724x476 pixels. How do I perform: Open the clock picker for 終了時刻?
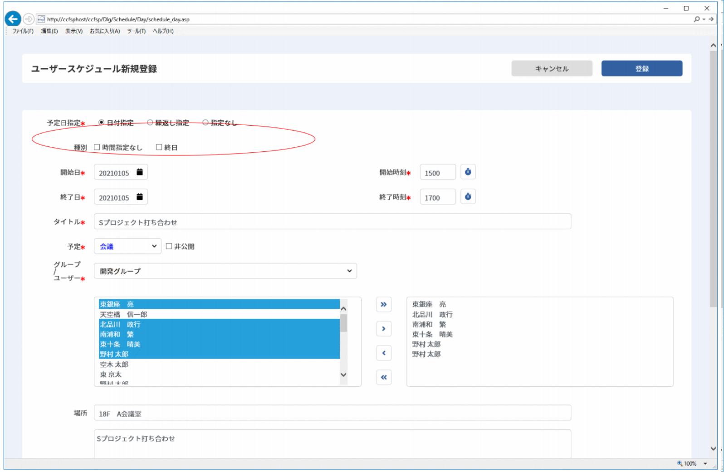pyautogui.click(x=468, y=197)
